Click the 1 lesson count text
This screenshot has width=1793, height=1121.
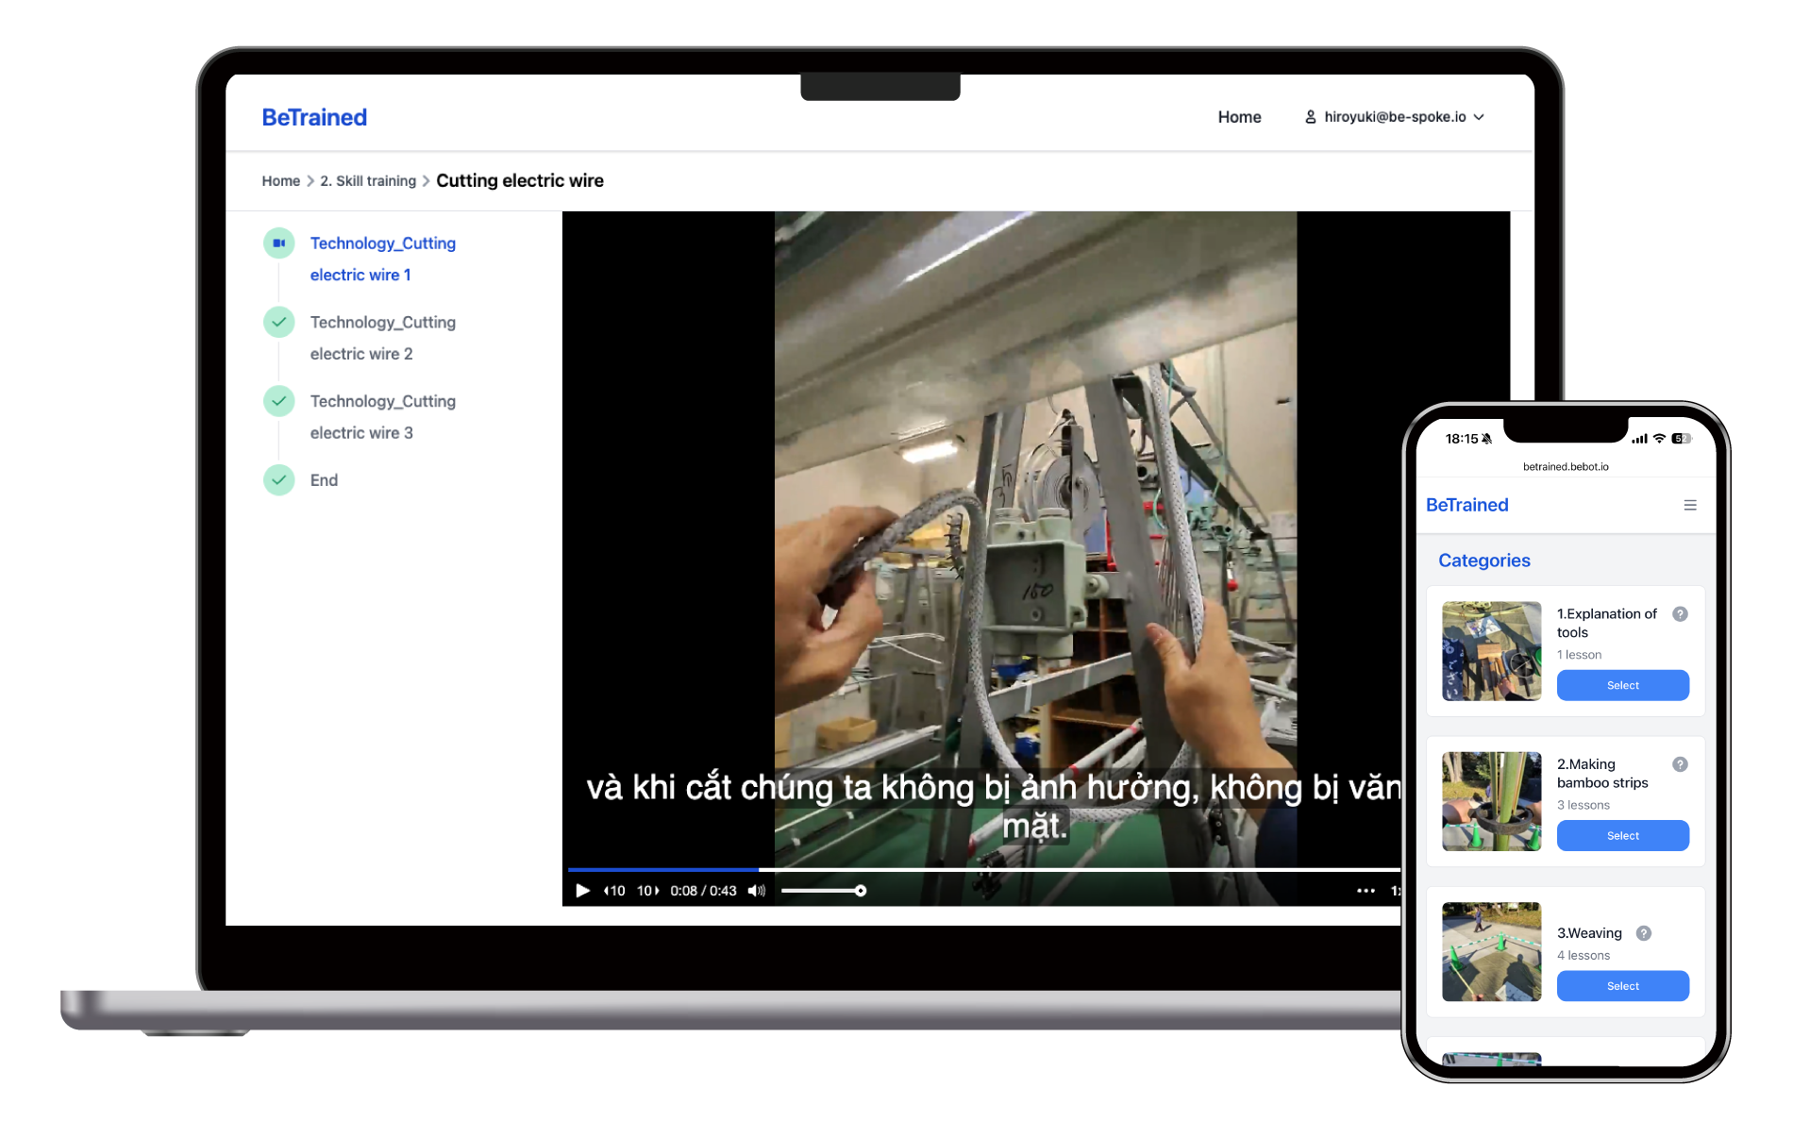tap(1579, 655)
